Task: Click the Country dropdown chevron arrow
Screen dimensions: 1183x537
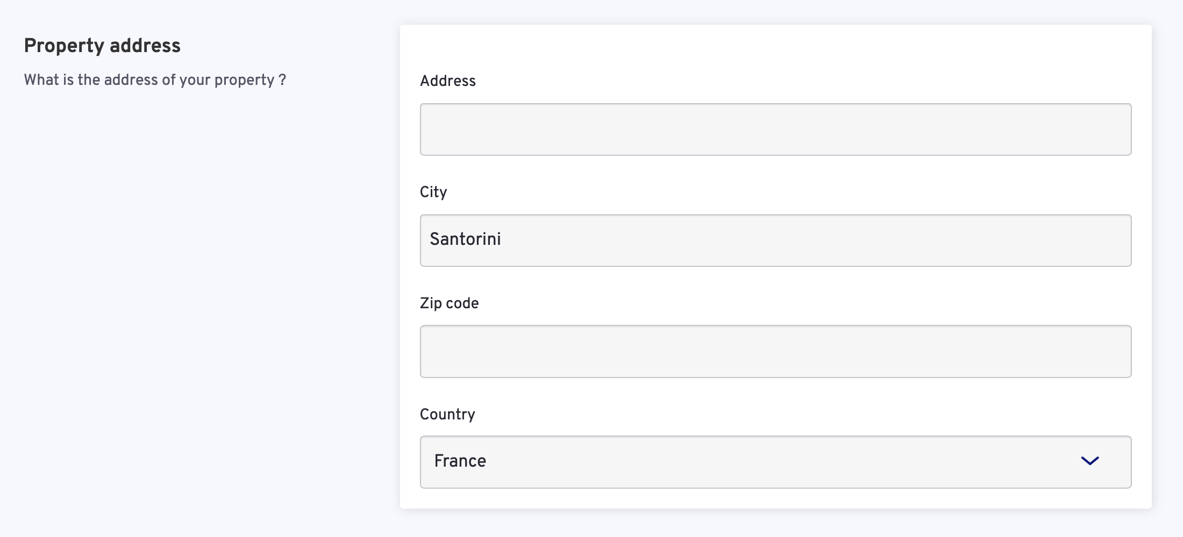Action: click(1089, 461)
